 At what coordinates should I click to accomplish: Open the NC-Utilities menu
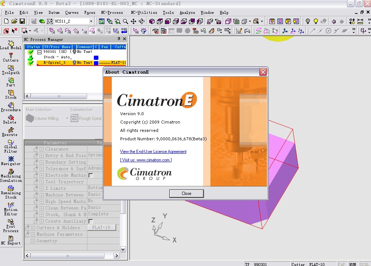[x=144, y=12]
